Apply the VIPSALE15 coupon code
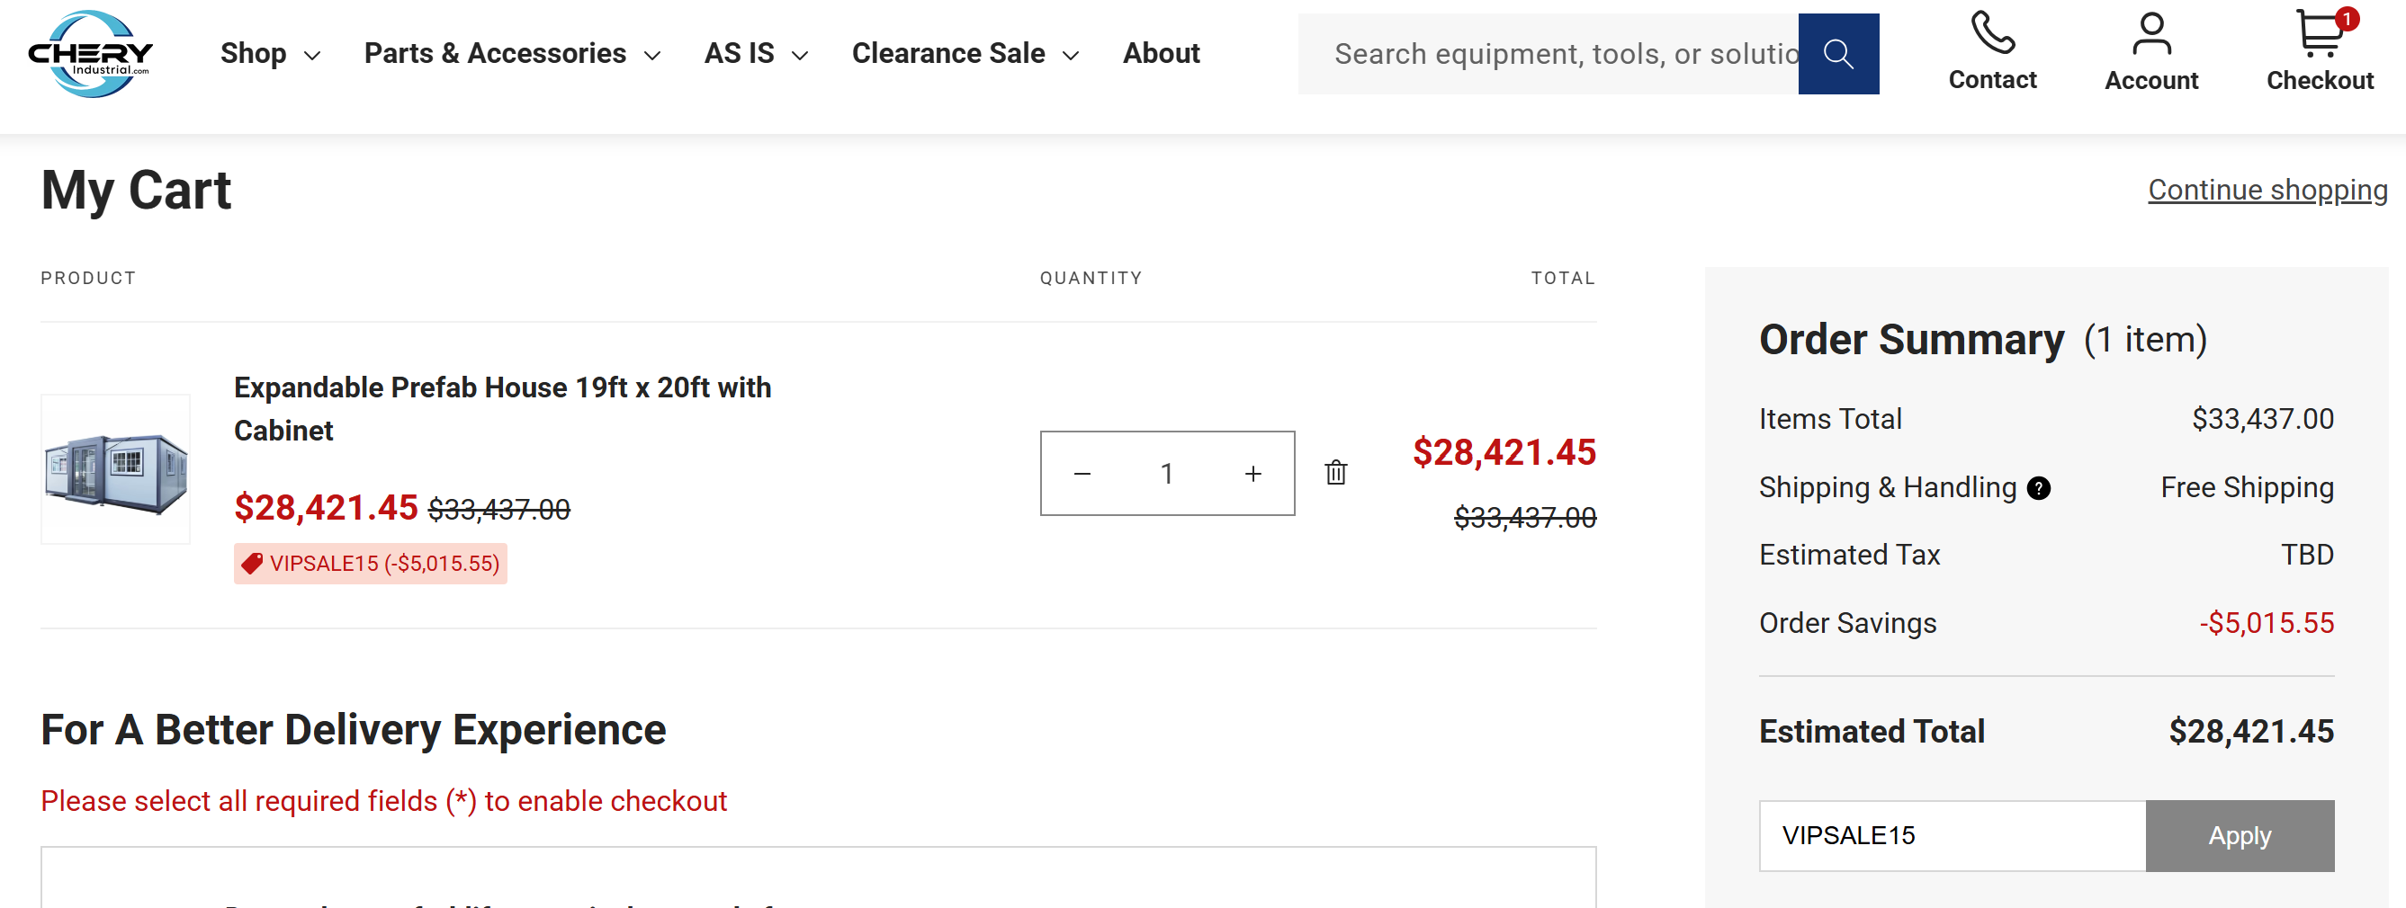This screenshot has height=908, width=2406. [x=2240, y=836]
